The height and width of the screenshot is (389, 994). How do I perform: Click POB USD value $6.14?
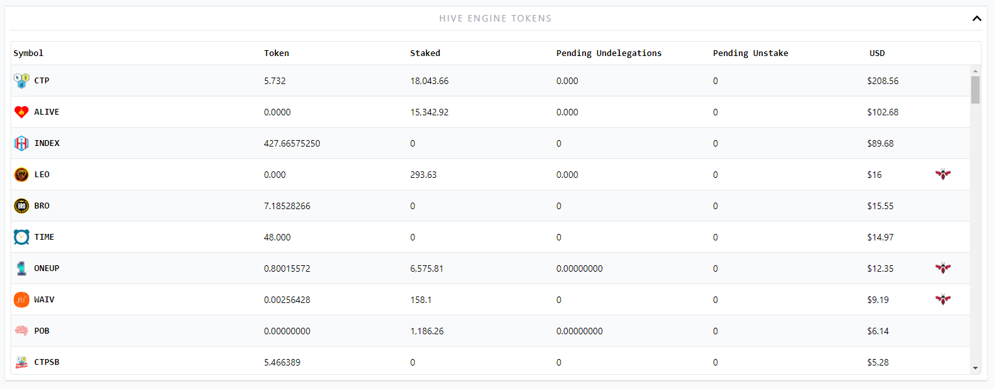pos(878,331)
